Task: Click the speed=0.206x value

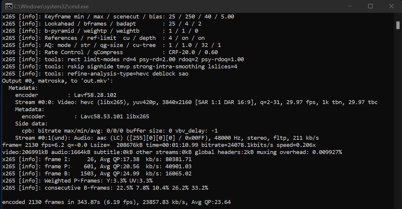Action: click(296, 145)
